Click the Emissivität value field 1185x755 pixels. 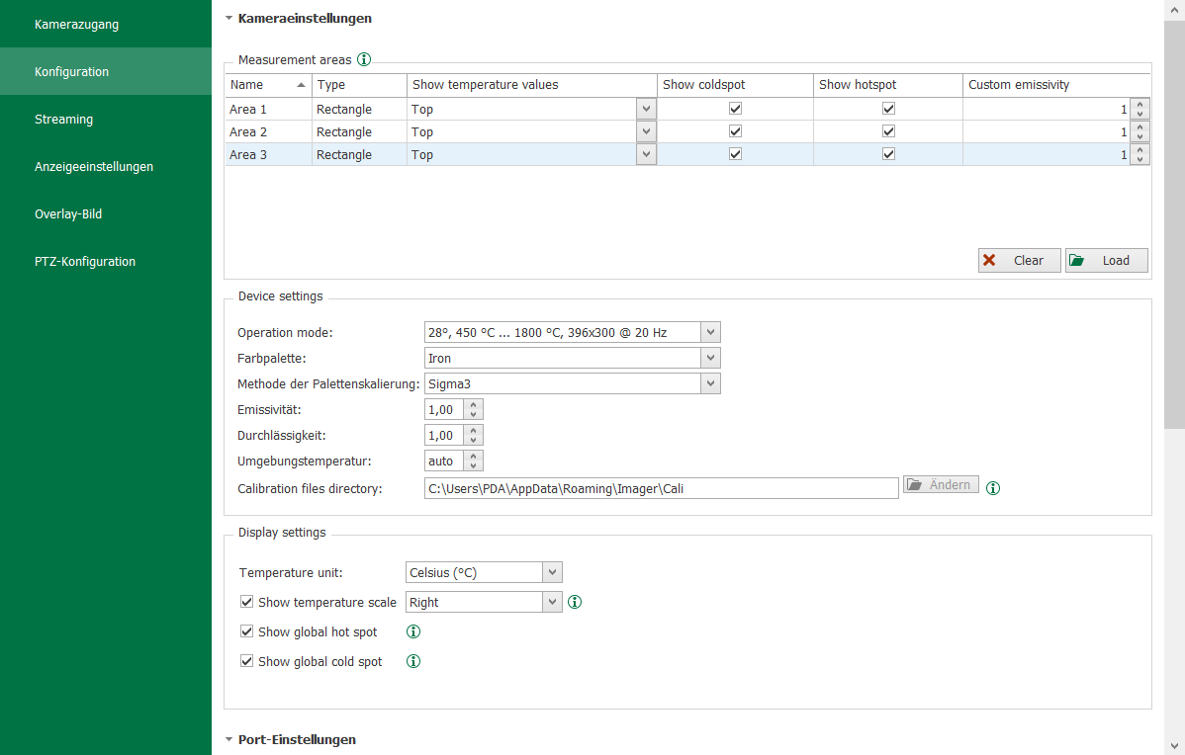444,409
